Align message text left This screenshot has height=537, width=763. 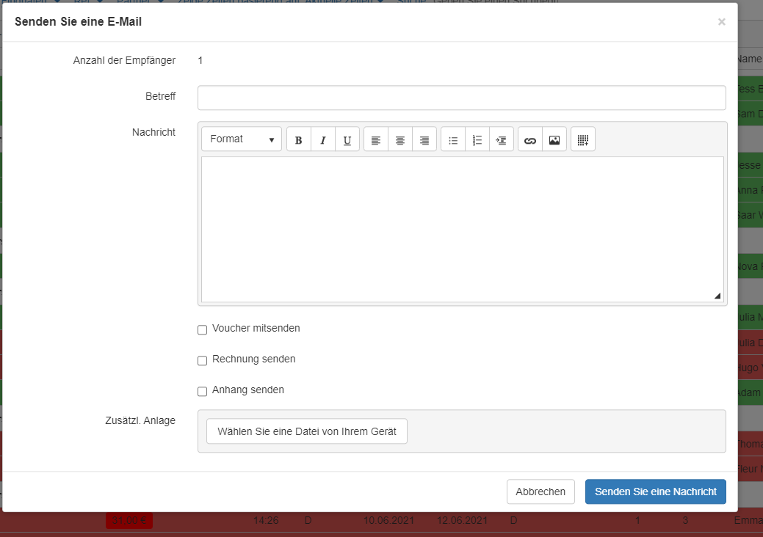click(376, 140)
